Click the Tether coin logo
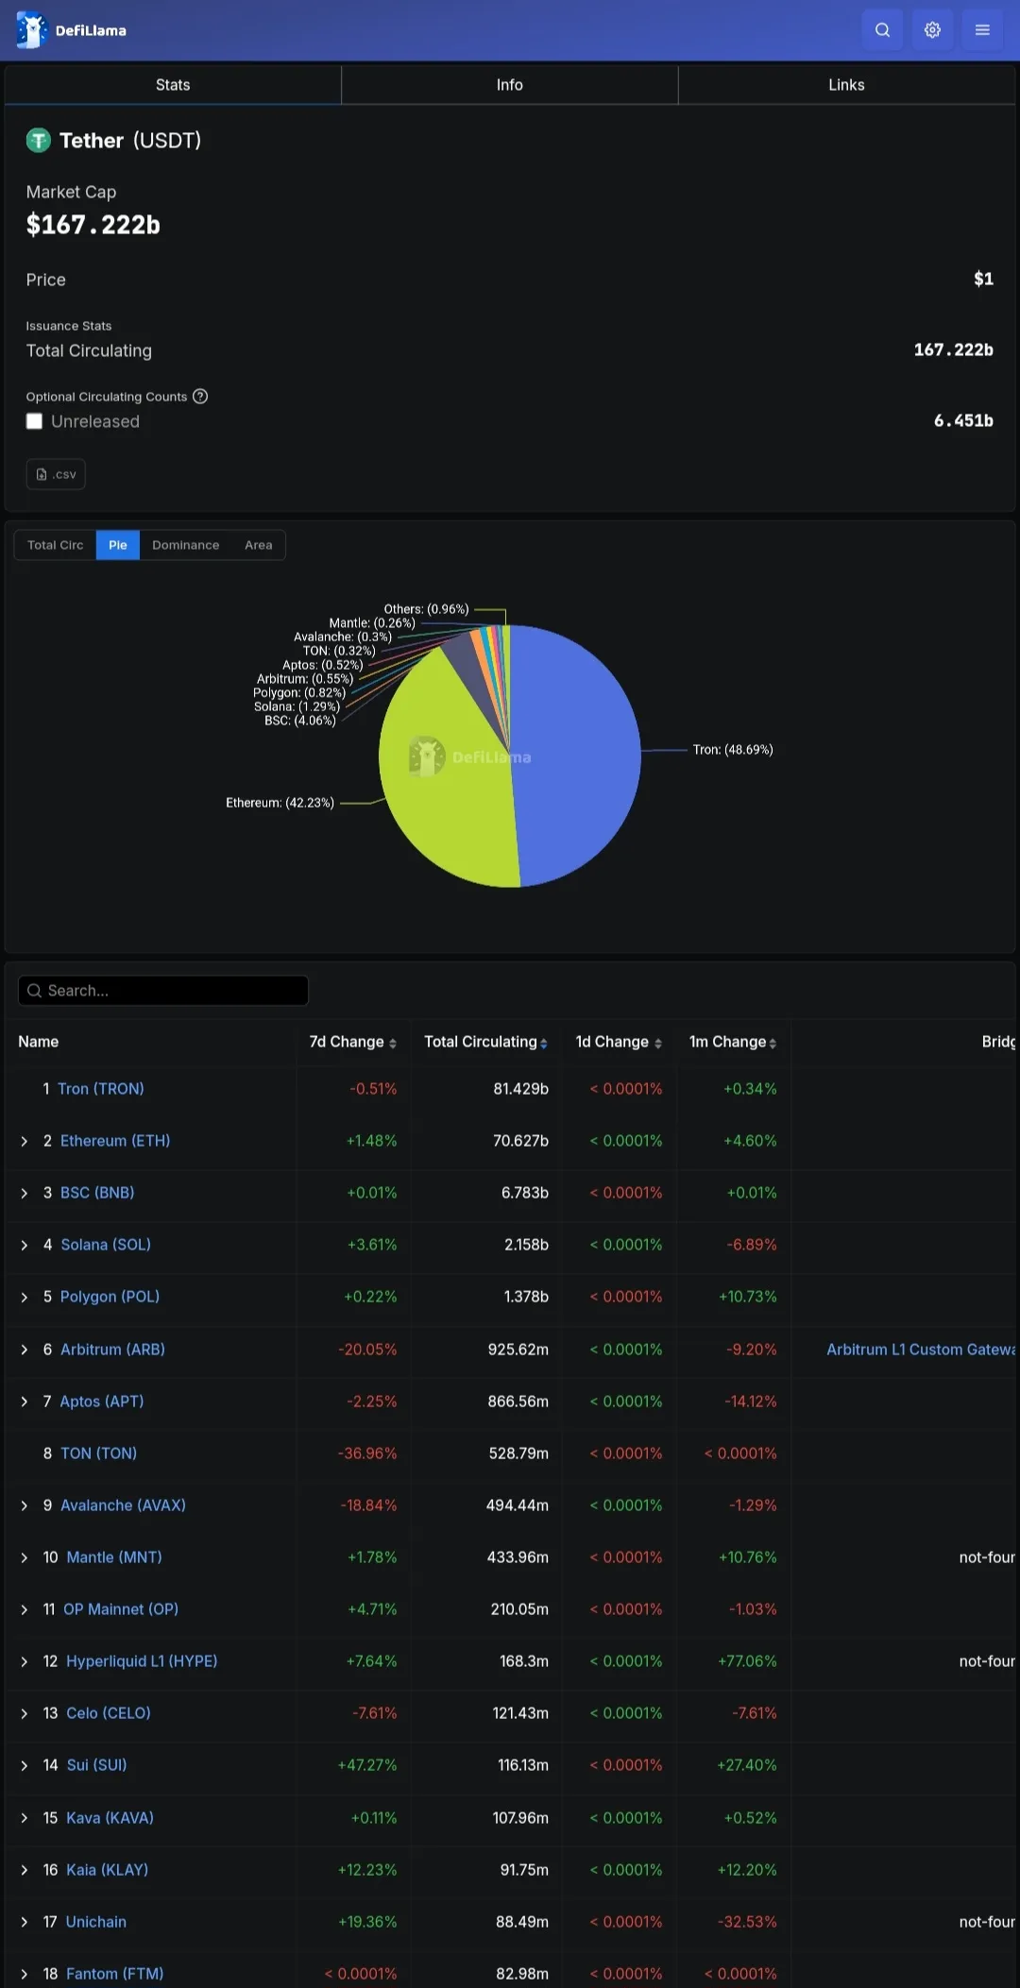1020x1988 pixels. point(38,141)
